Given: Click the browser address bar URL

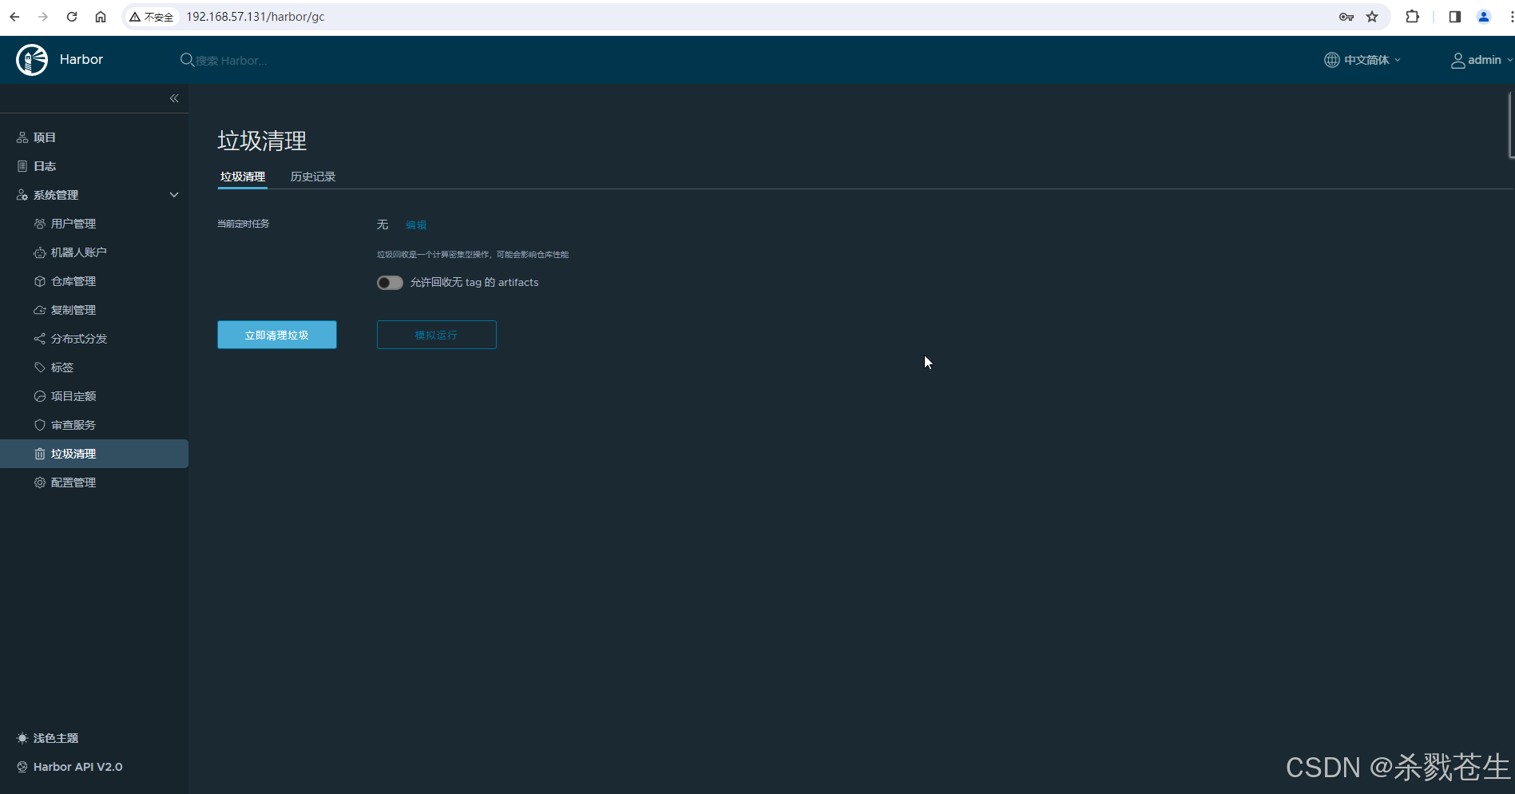Looking at the screenshot, I should coord(256,17).
